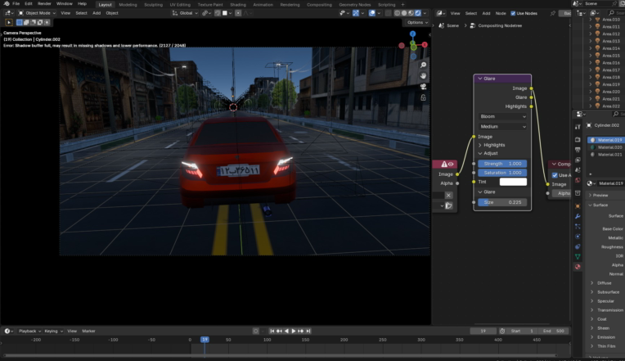Click the unlink image X button

pyautogui.click(x=448, y=195)
